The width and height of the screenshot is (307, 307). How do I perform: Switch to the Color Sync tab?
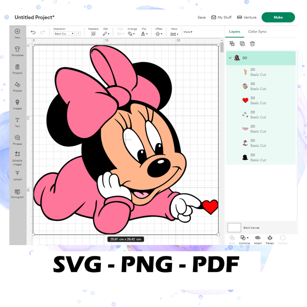[x=257, y=32]
